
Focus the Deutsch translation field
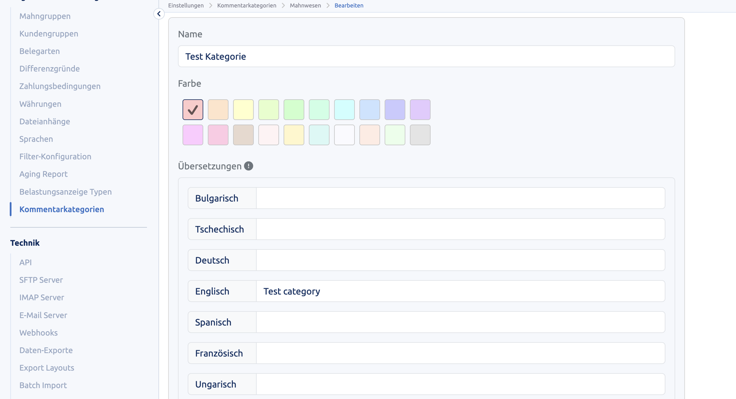460,260
